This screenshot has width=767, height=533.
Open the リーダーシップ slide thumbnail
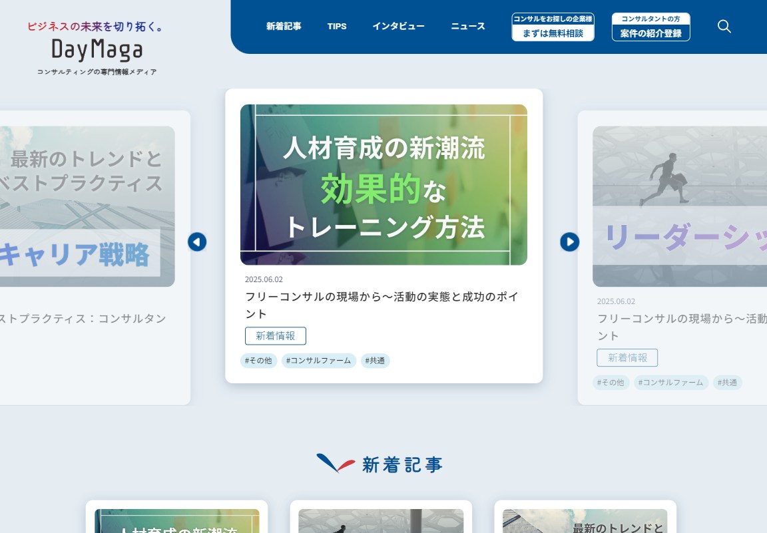tap(680, 206)
